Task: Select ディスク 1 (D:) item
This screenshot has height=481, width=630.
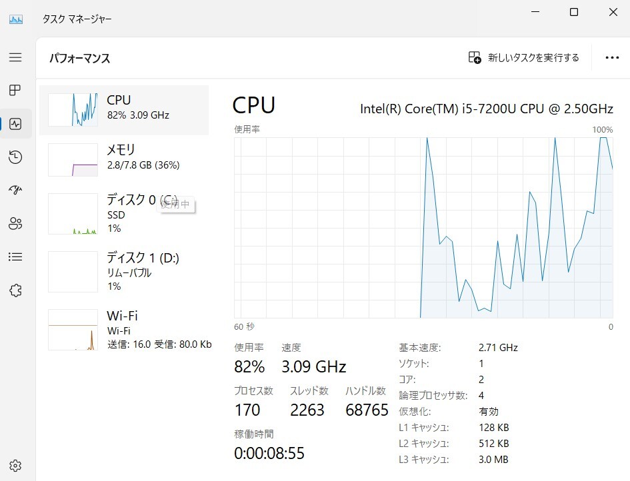Action: tap(124, 272)
